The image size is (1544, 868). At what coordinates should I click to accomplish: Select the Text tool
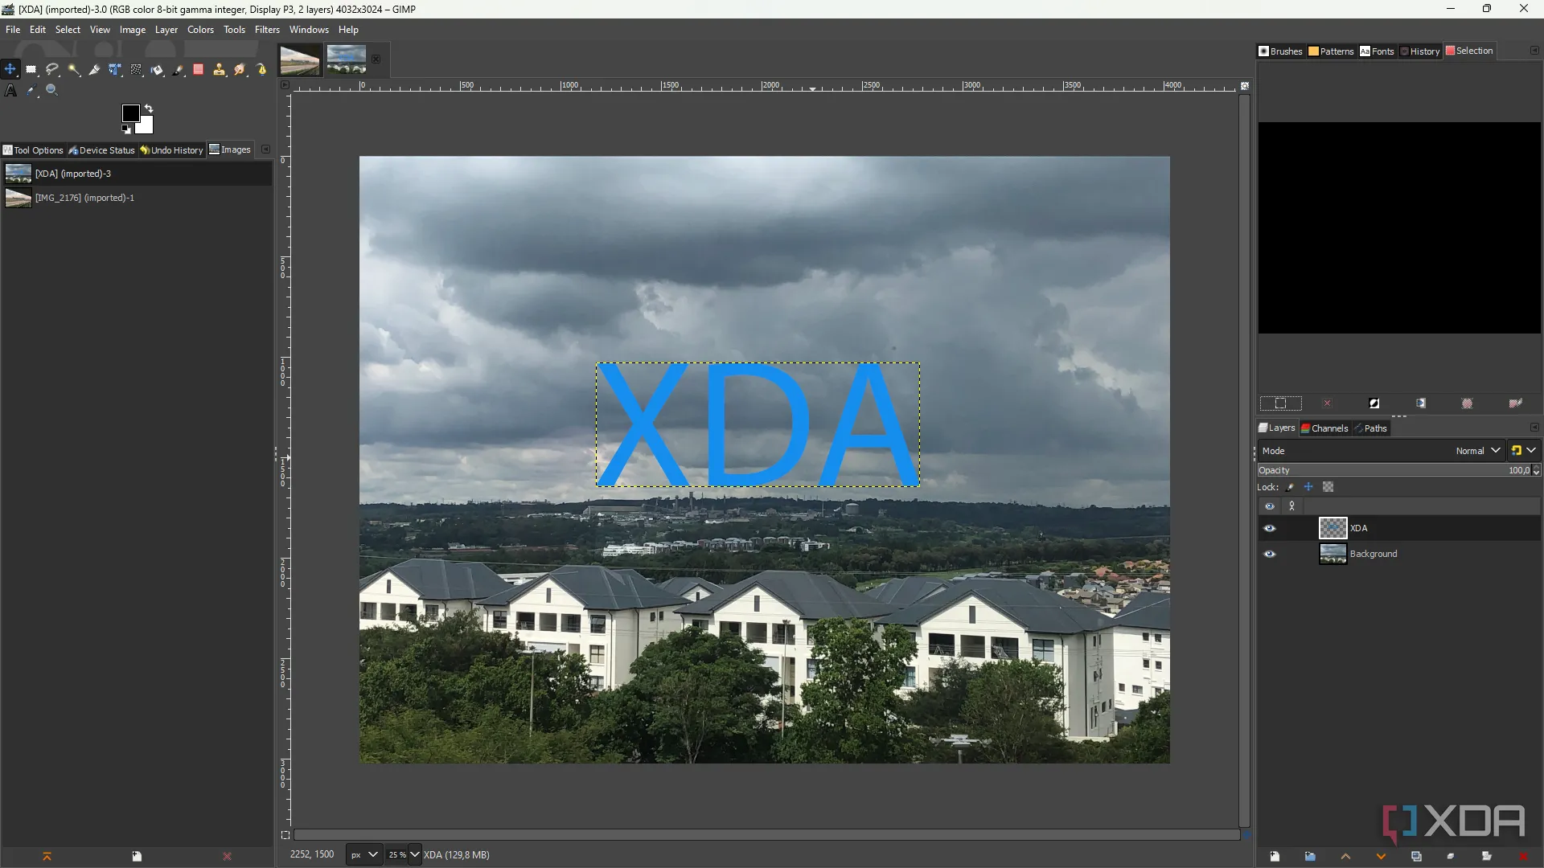pyautogui.click(x=10, y=91)
